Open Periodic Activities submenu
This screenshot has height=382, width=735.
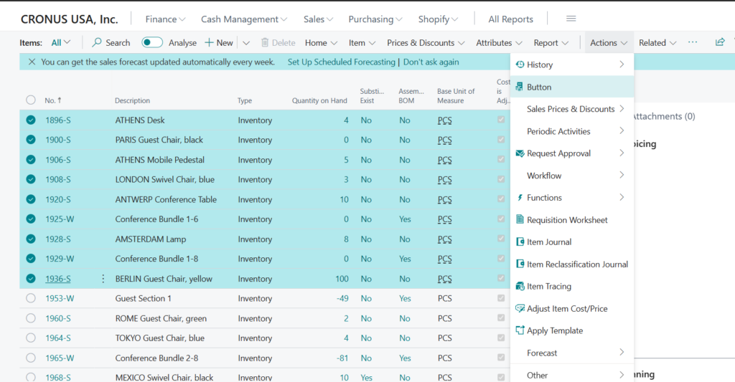point(572,131)
